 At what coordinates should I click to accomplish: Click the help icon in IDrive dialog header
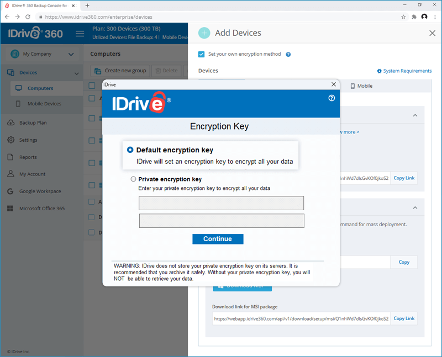(331, 98)
